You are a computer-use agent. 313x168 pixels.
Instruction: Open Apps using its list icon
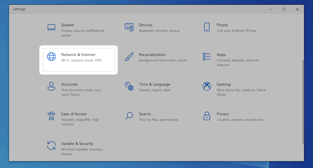[207, 57]
